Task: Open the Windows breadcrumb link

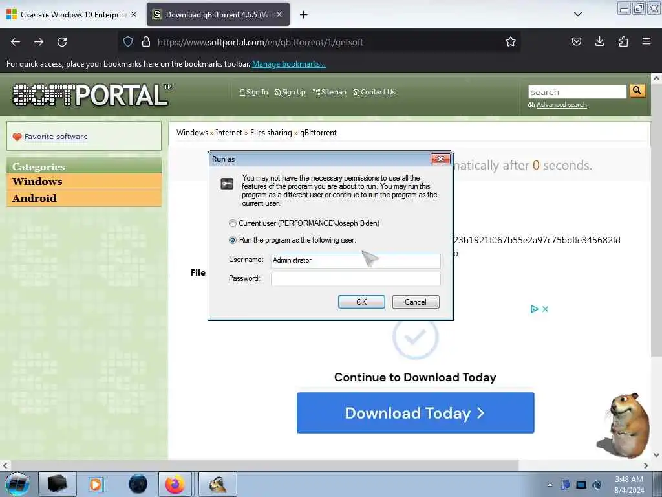Action: [192, 133]
